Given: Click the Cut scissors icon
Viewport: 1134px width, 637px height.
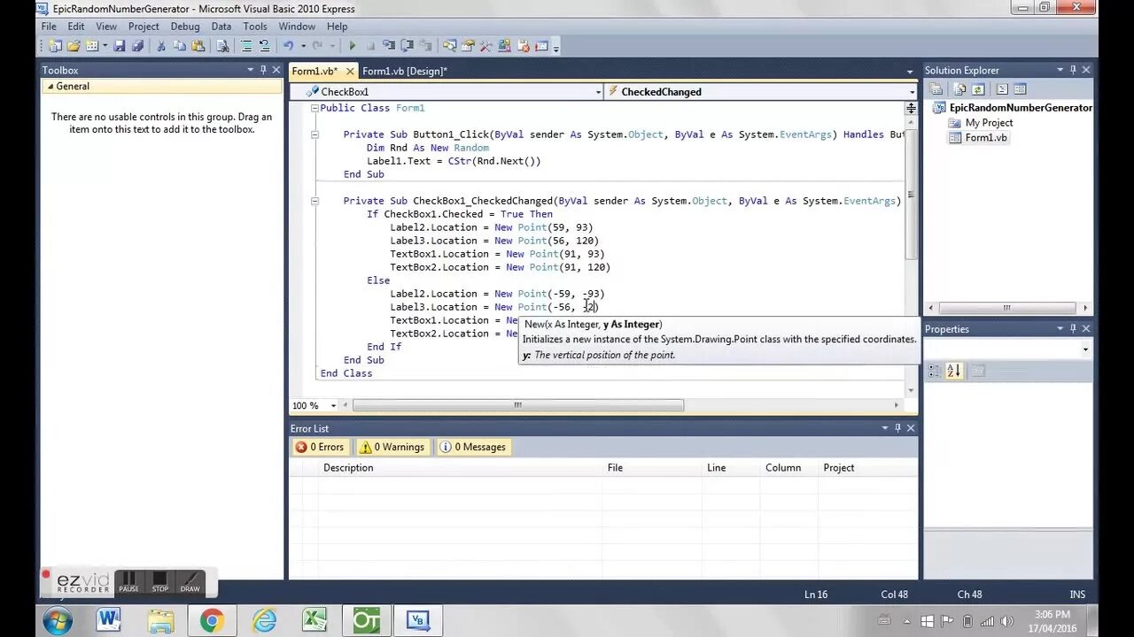Looking at the screenshot, I should coord(160,46).
